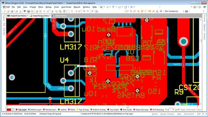The image size is (208, 117).
Task: Select Place String 'A' icon
Action: [157, 11]
